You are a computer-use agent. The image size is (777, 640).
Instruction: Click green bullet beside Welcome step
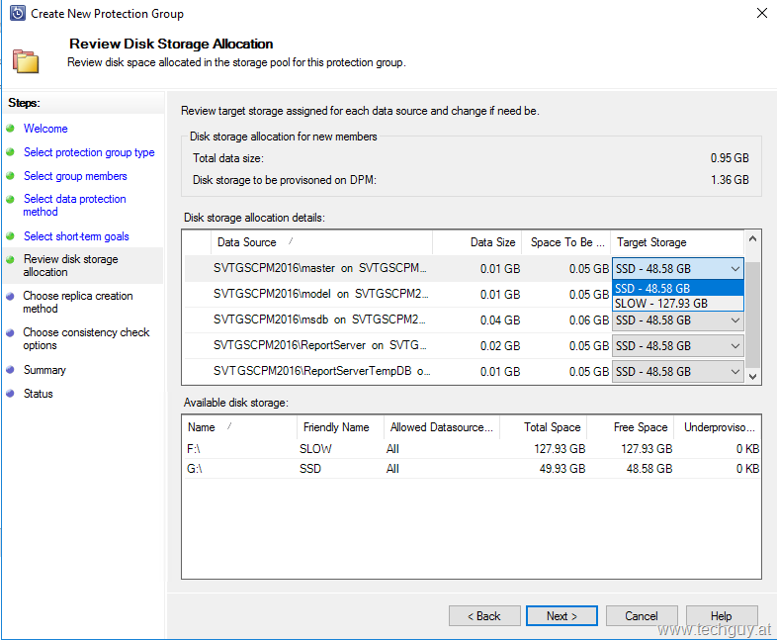pos(11,129)
